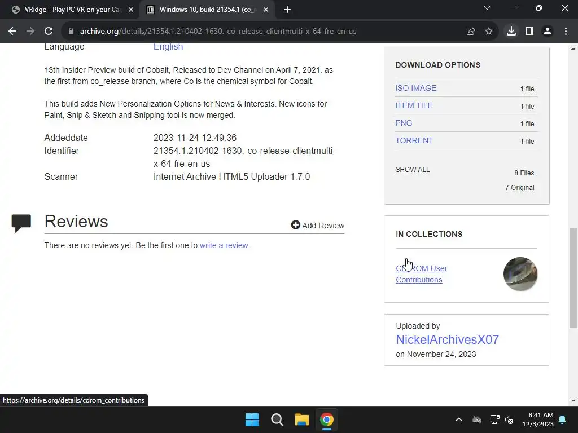
Task: Bookmark this page with star icon
Action: (489, 32)
